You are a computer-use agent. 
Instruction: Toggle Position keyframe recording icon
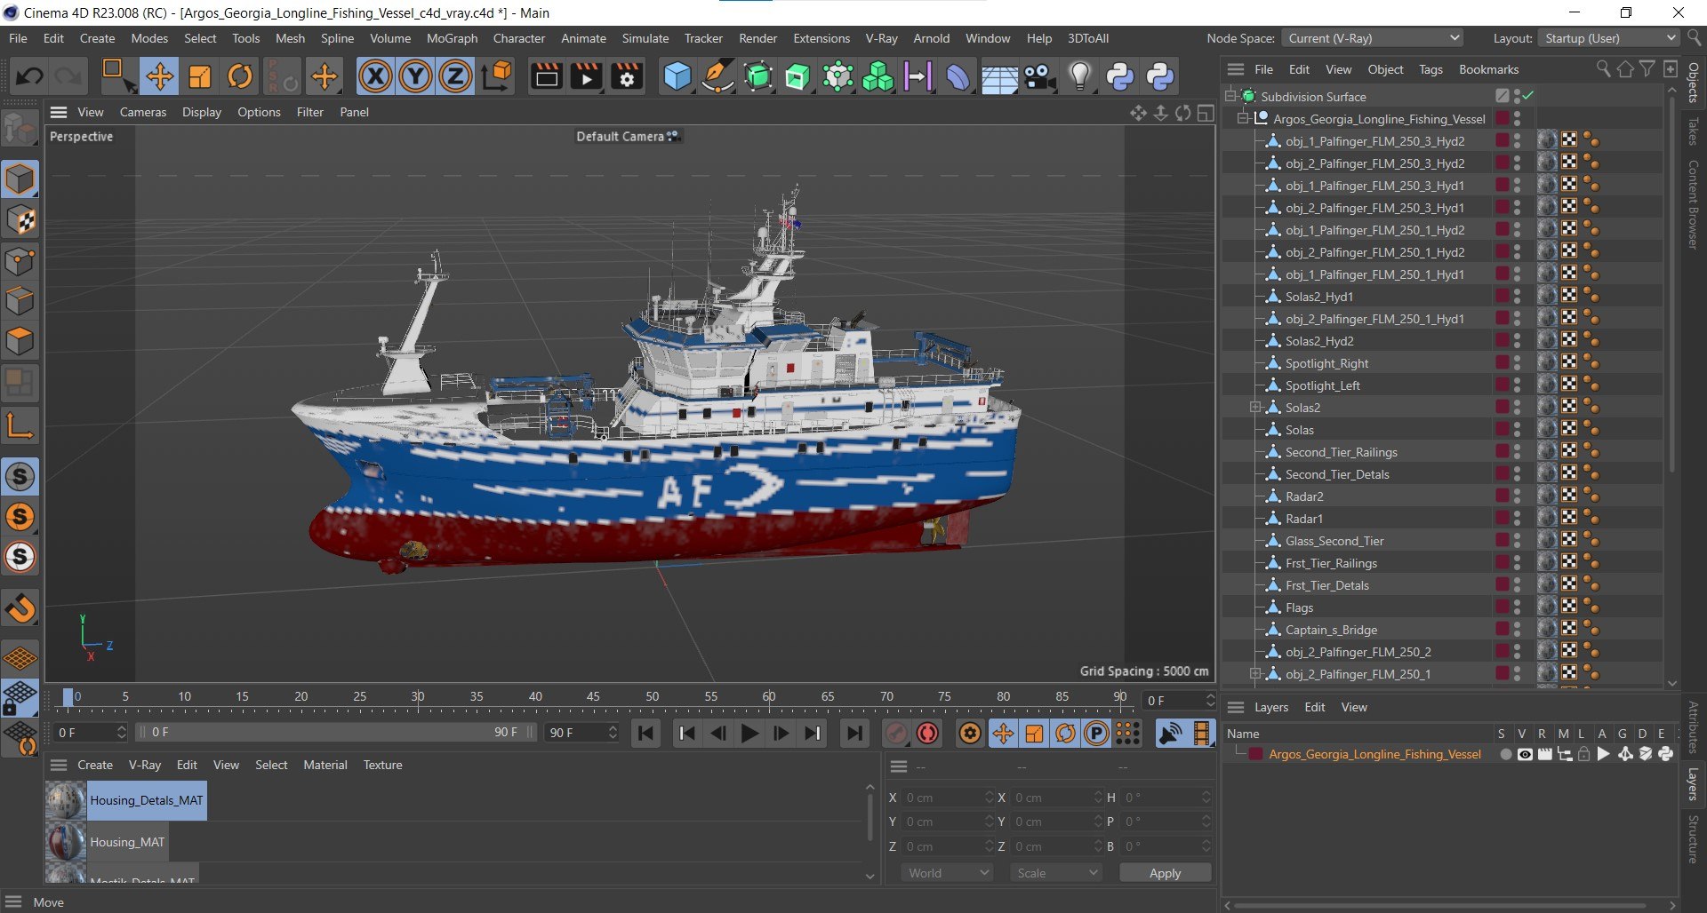1003,734
